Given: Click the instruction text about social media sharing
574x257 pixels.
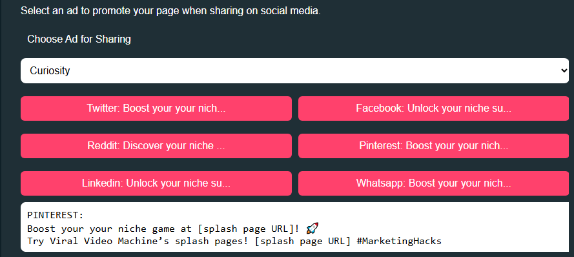Looking at the screenshot, I should [x=170, y=10].
